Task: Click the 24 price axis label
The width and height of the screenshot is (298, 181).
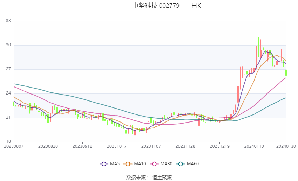Action: pos(8,93)
